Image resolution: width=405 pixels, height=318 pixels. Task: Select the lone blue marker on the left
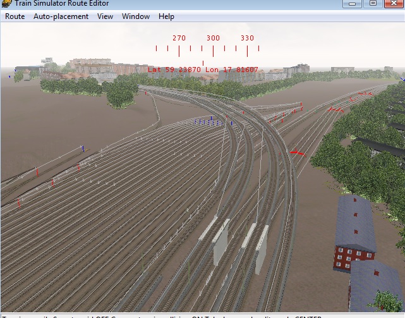pyautogui.click(x=83, y=149)
